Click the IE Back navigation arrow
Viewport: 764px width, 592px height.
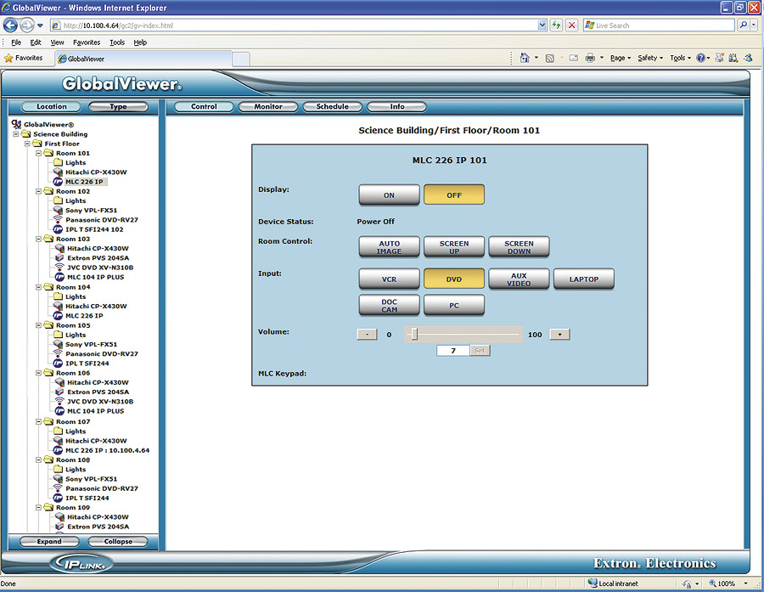click(x=10, y=25)
